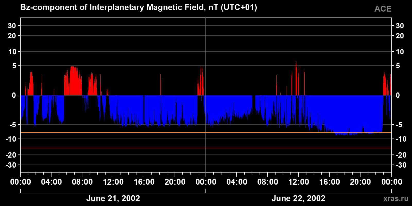Screen dimensions: 412x206
Task: Click the "10" value on the left axis
Action: click(x=12, y=52)
